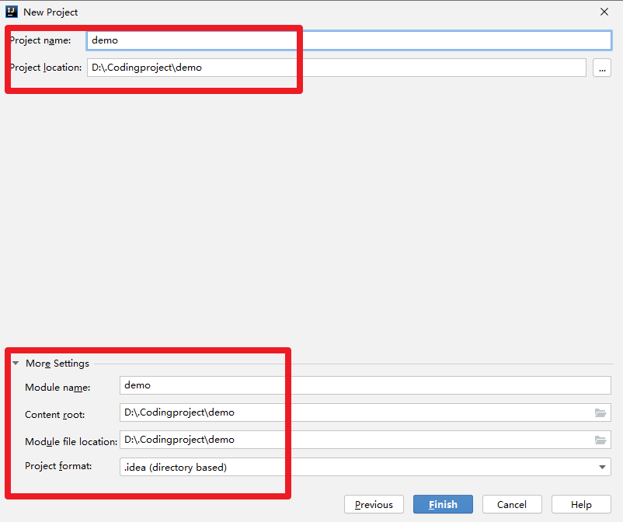Focus the Module name field

[x=365, y=385]
